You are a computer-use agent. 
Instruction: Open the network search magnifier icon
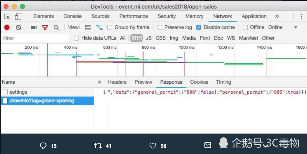[x=57, y=28]
